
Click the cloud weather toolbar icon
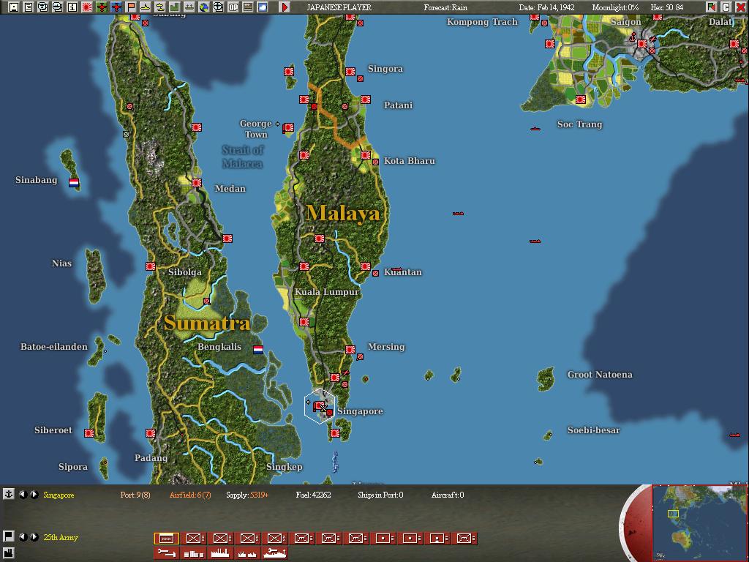coord(263,7)
